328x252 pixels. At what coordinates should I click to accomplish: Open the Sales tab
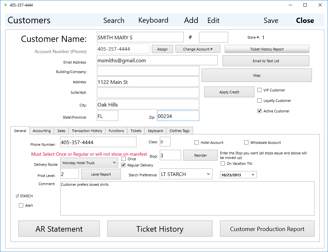click(61, 131)
